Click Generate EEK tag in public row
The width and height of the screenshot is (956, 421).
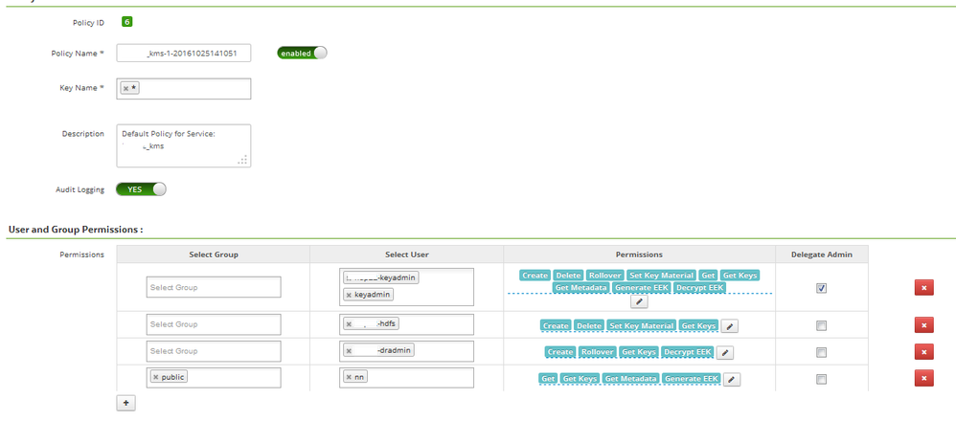pos(692,379)
